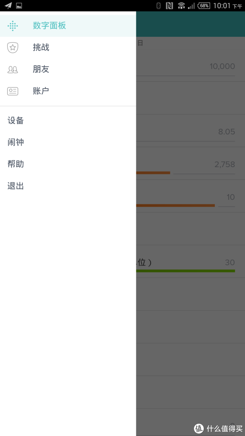Tap the picture notification icon in status bar
This screenshot has width=245, height=436.
click(x=19, y=6)
